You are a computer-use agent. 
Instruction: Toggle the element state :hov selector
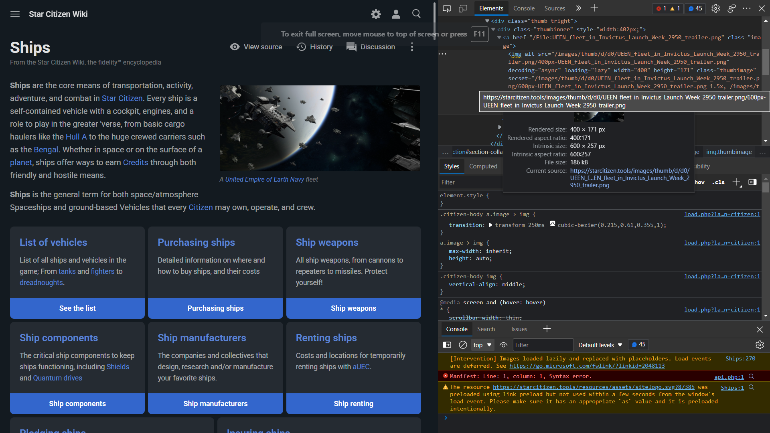coord(699,182)
